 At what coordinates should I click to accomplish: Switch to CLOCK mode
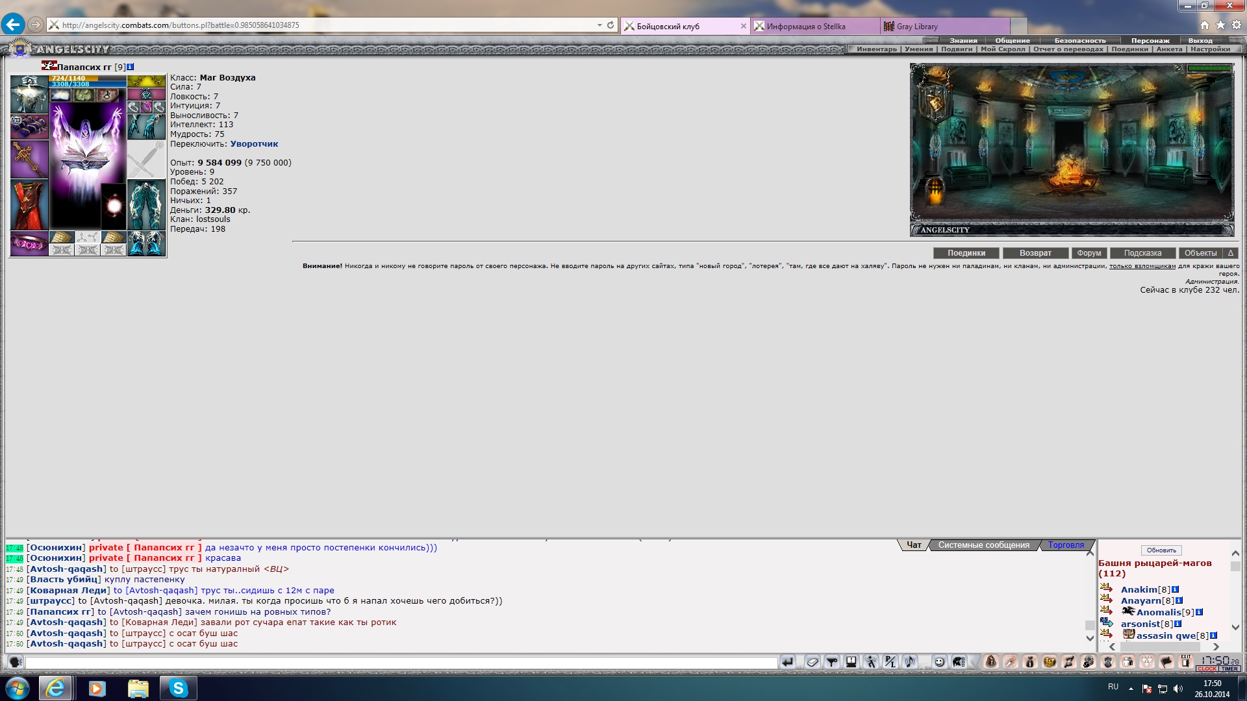1207,669
